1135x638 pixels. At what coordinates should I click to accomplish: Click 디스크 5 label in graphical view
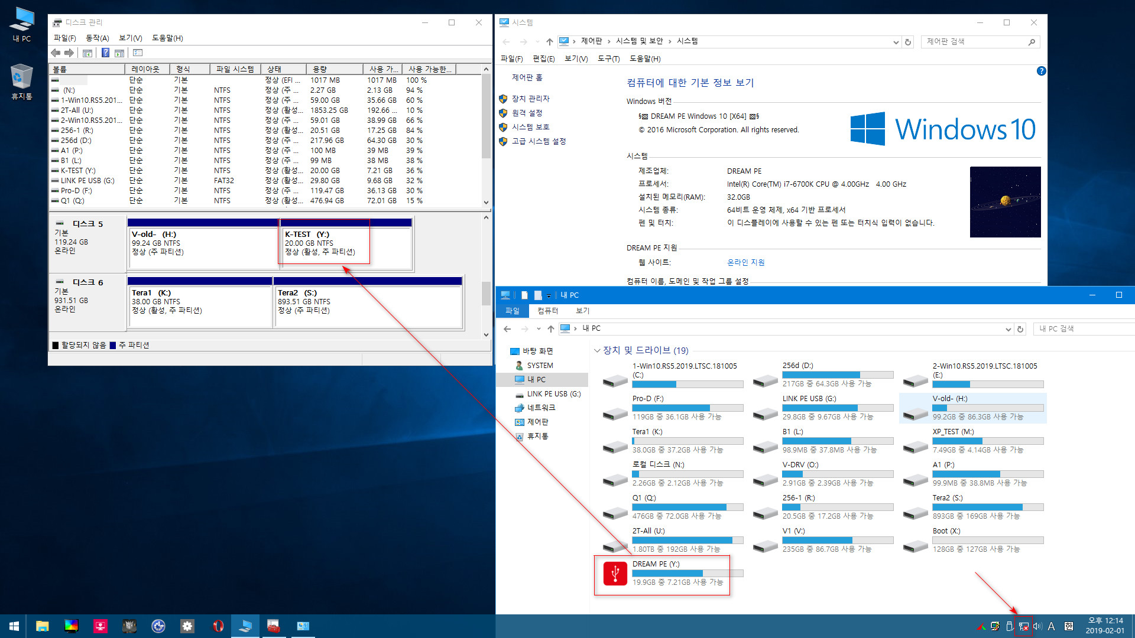(x=87, y=224)
